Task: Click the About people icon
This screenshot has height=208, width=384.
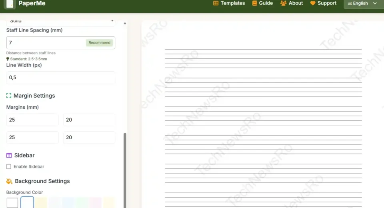Action: click(x=283, y=3)
